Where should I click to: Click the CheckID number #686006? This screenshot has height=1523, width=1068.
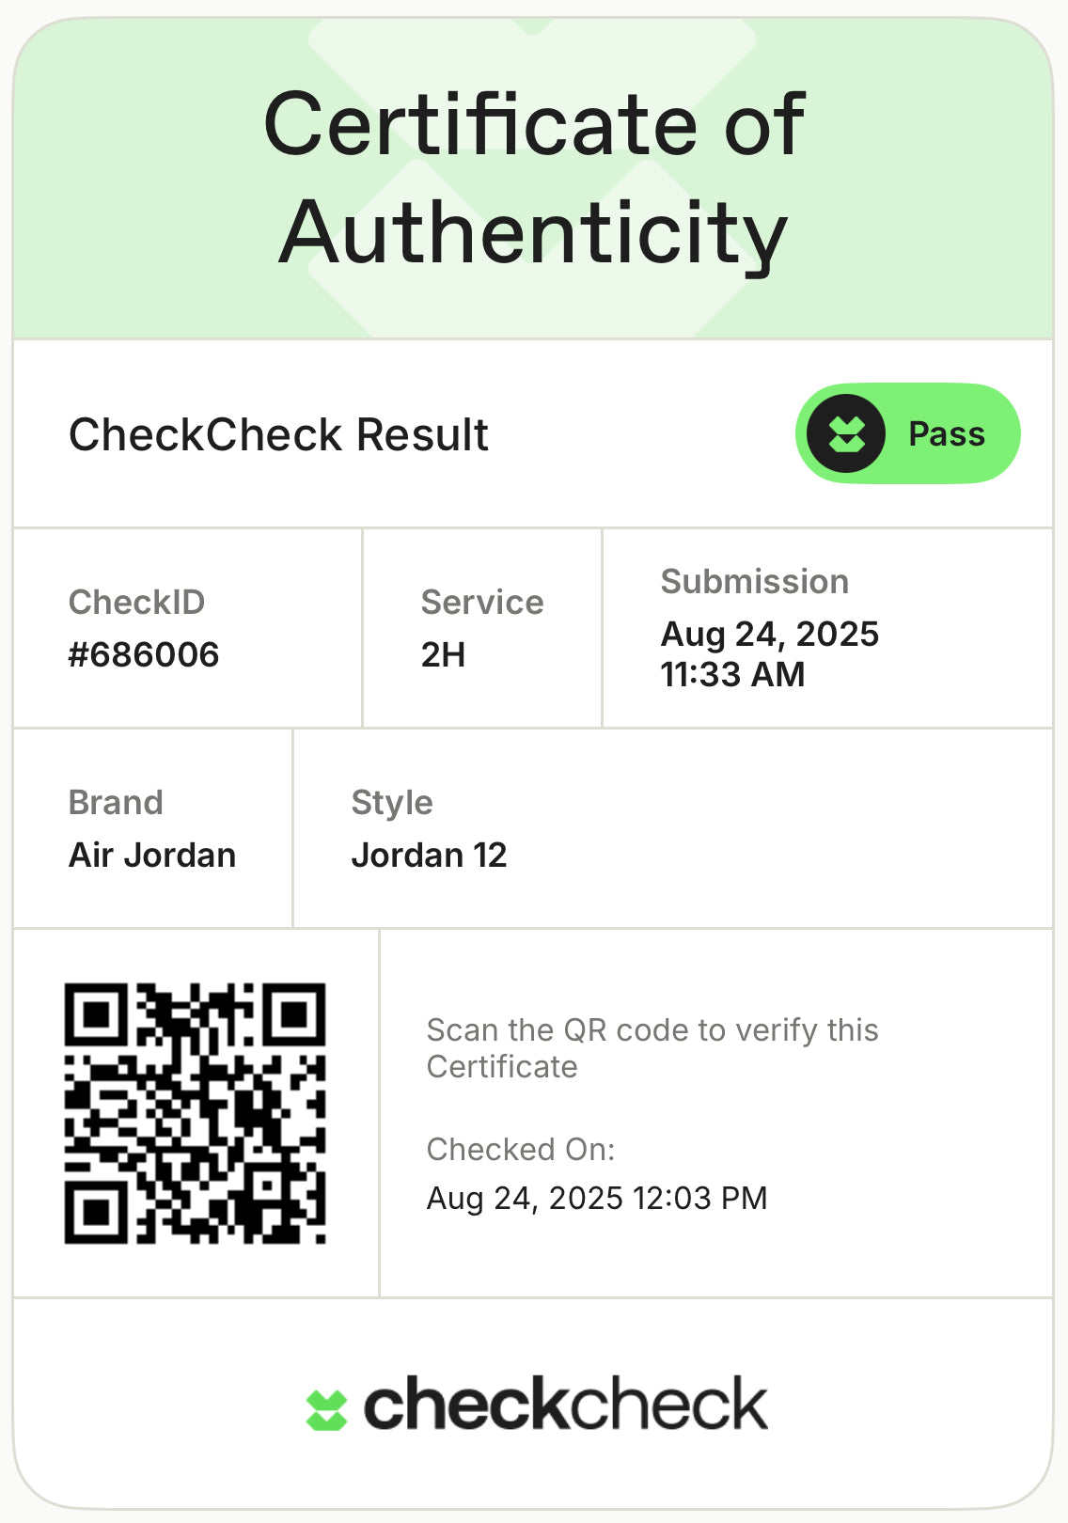point(144,654)
